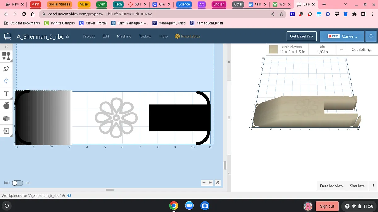Image resolution: width=378 pixels, height=212 pixels.
Task: Open the Icons library apple icon
Action: point(6,106)
